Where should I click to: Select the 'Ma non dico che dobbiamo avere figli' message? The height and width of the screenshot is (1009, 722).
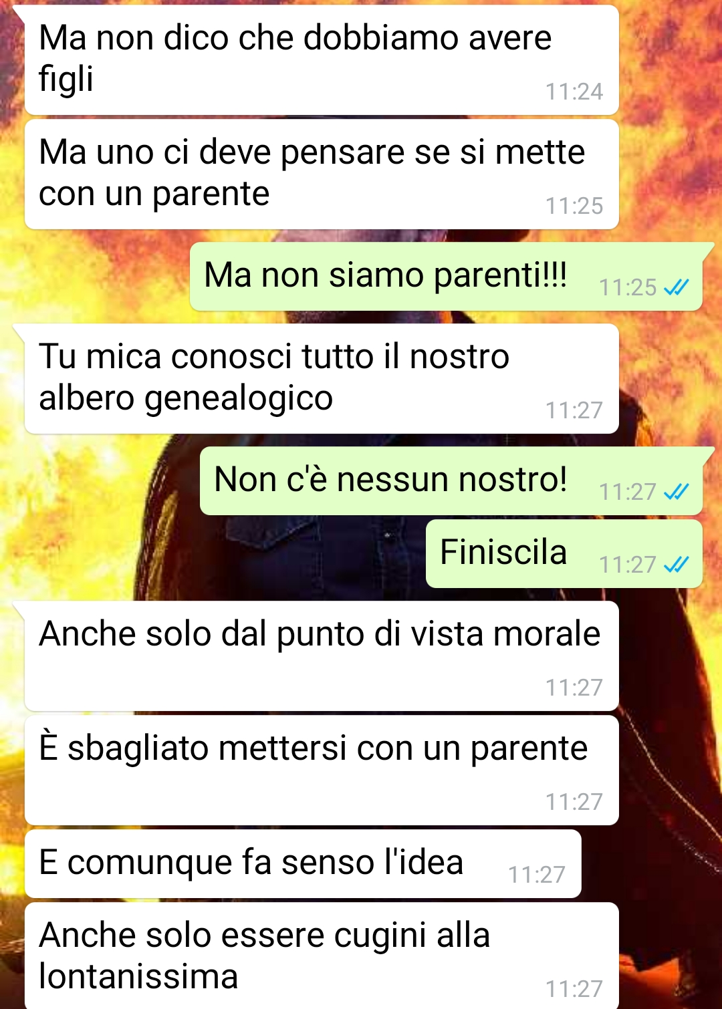pyautogui.click(x=322, y=60)
